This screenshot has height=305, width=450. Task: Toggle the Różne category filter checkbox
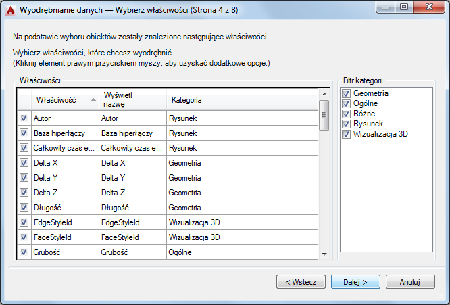pos(346,114)
